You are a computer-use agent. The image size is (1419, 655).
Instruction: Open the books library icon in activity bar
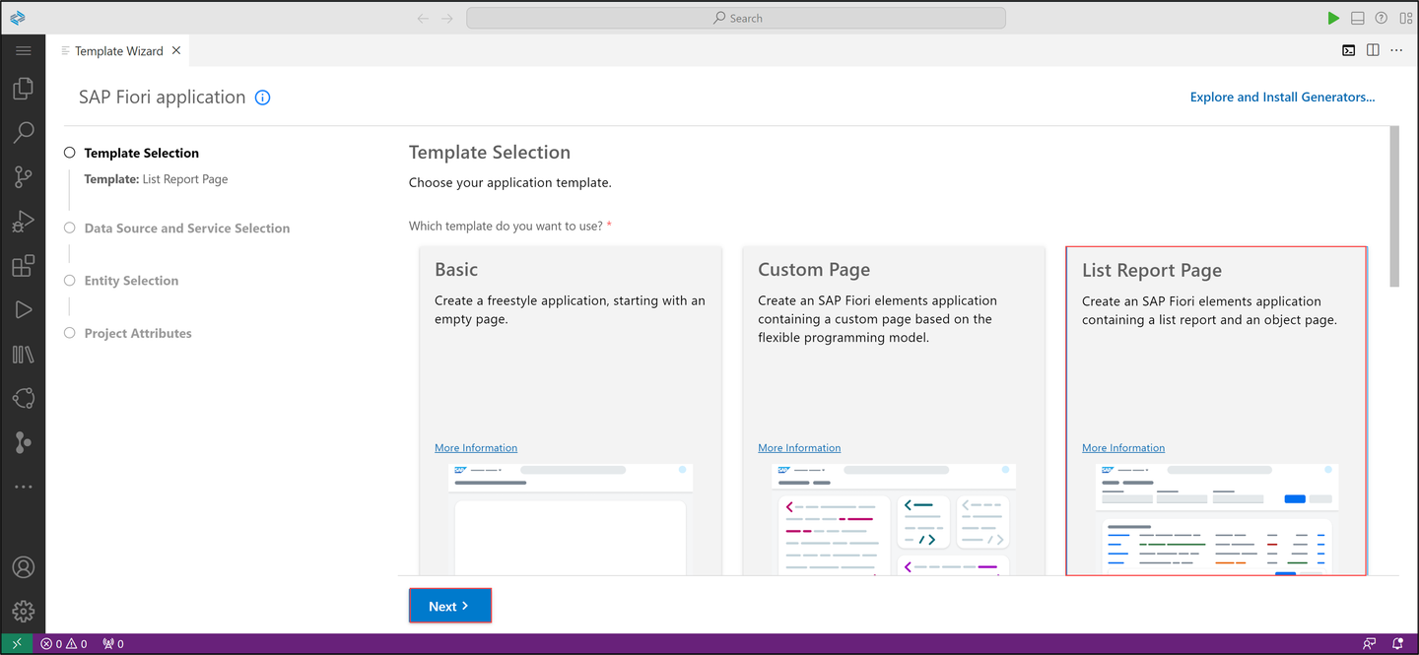pos(23,355)
